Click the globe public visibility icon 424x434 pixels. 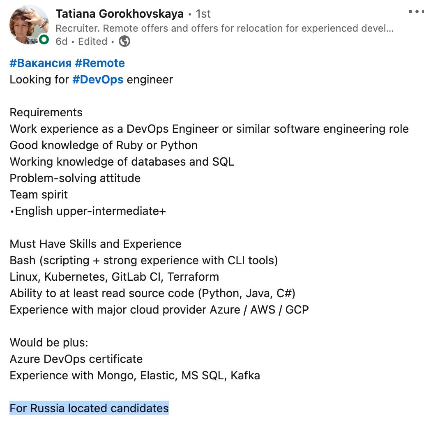coord(124,42)
